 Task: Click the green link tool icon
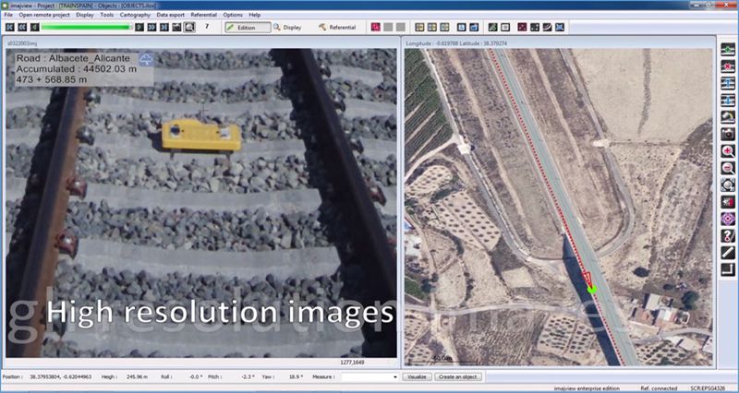(492, 28)
